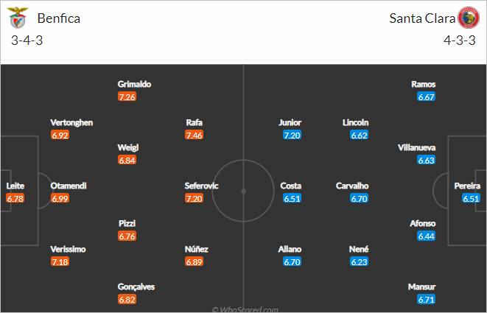
Task: Click the WhoScored.com watermark link
Action: (245, 309)
